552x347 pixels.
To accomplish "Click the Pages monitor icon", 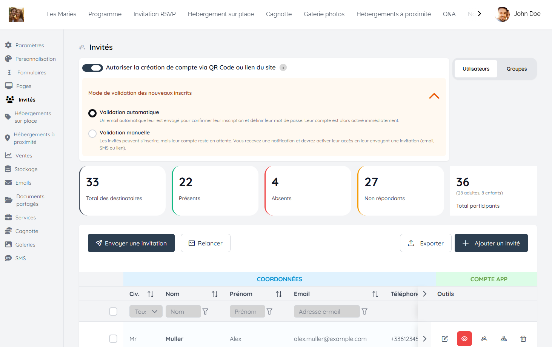I will click(9, 86).
